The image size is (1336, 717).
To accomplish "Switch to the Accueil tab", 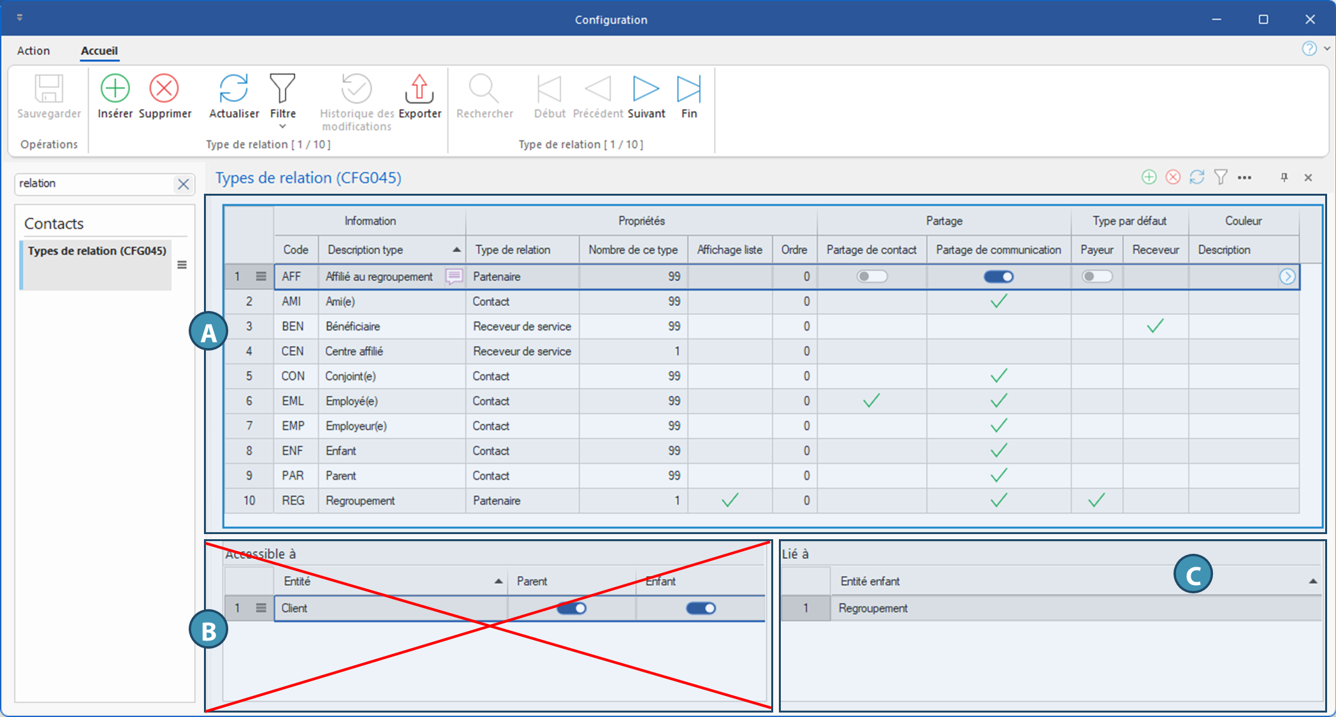I will pyautogui.click(x=99, y=51).
